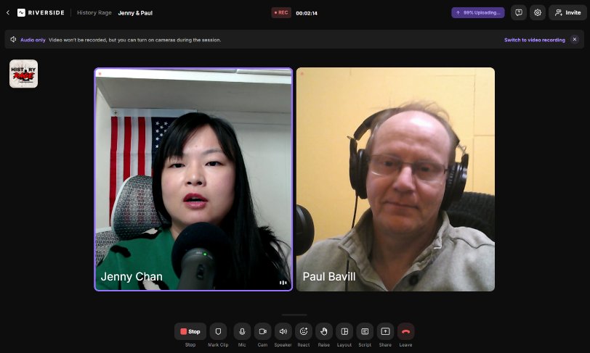
Task: Click Switch to video recording link
Action: click(534, 40)
